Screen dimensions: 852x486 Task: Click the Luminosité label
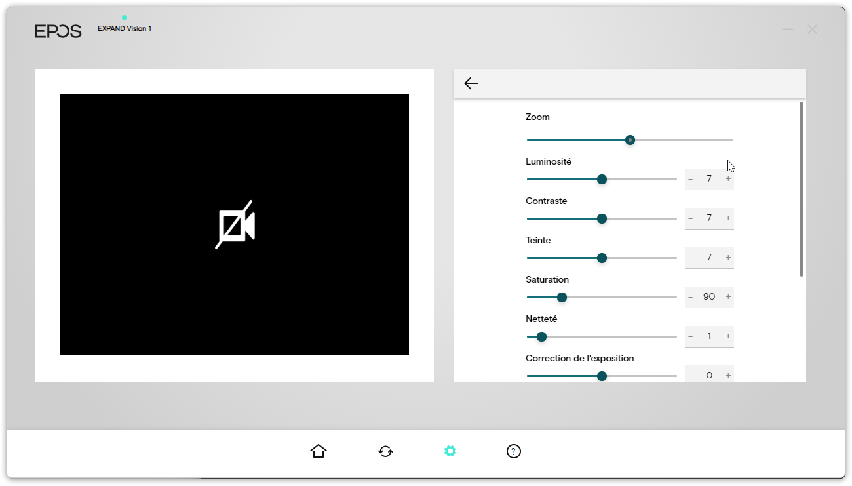tap(549, 161)
